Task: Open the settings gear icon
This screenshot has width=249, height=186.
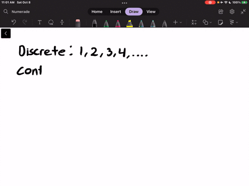Action: click(232, 11)
